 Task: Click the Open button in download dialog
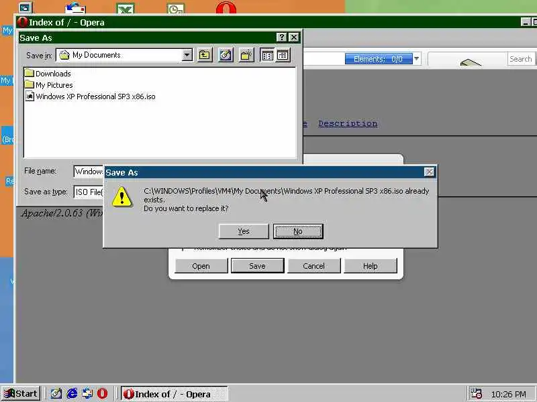[201, 266]
